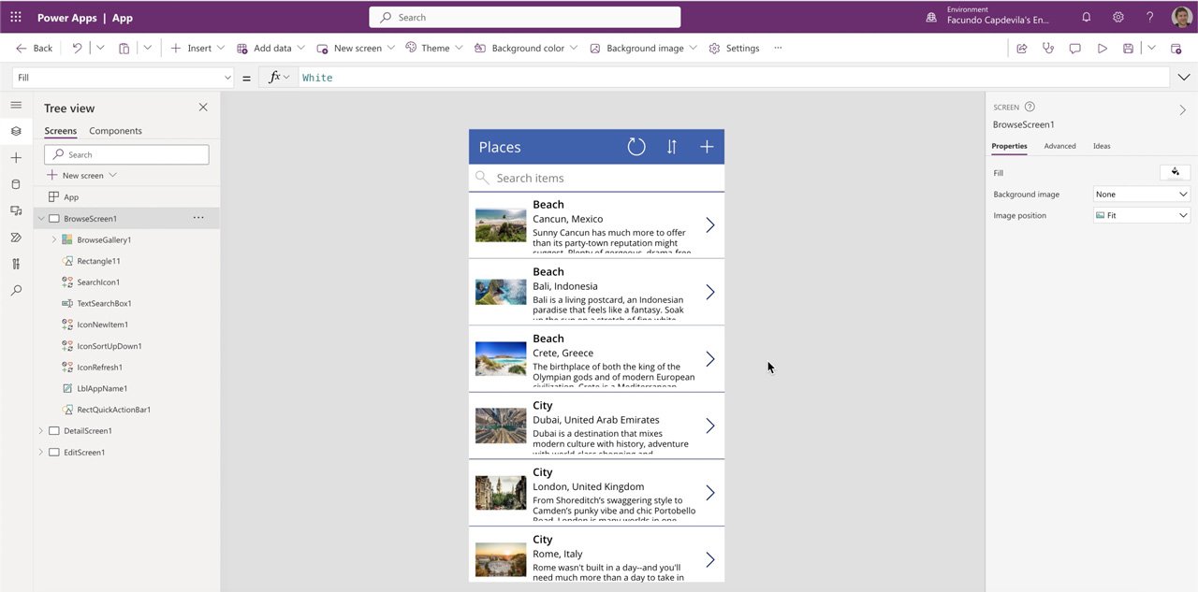Open the Background image dropdown set to None
The height and width of the screenshot is (592, 1198).
pos(1142,195)
